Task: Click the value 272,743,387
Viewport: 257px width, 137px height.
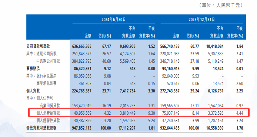Action: point(170,91)
